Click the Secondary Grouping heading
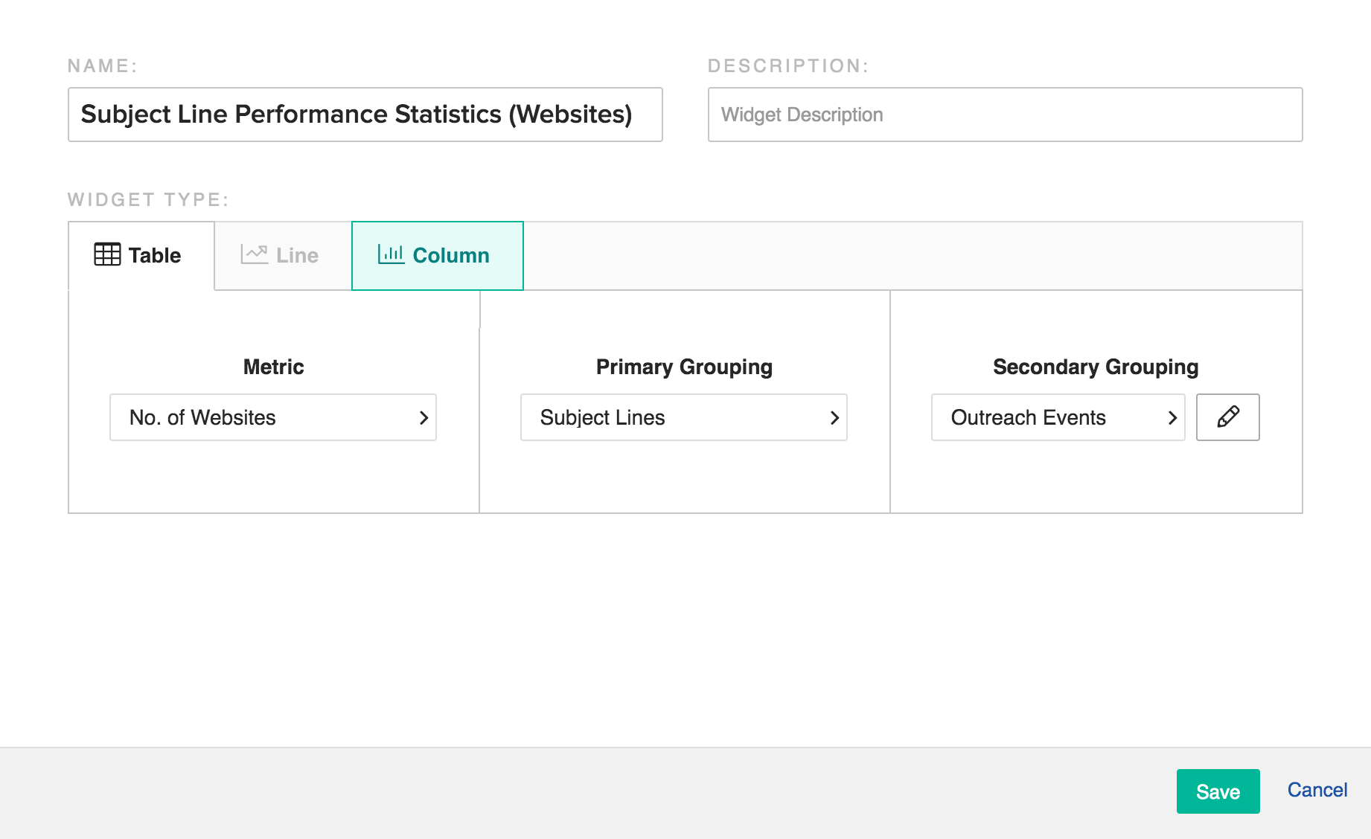 click(1095, 367)
